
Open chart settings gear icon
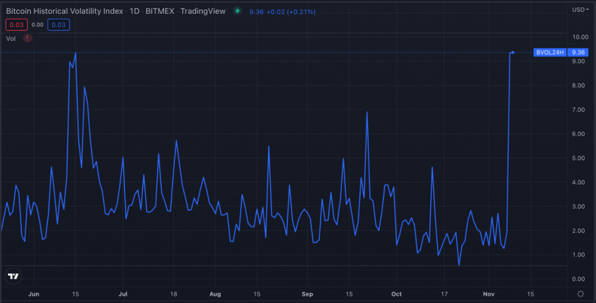coord(580,293)
